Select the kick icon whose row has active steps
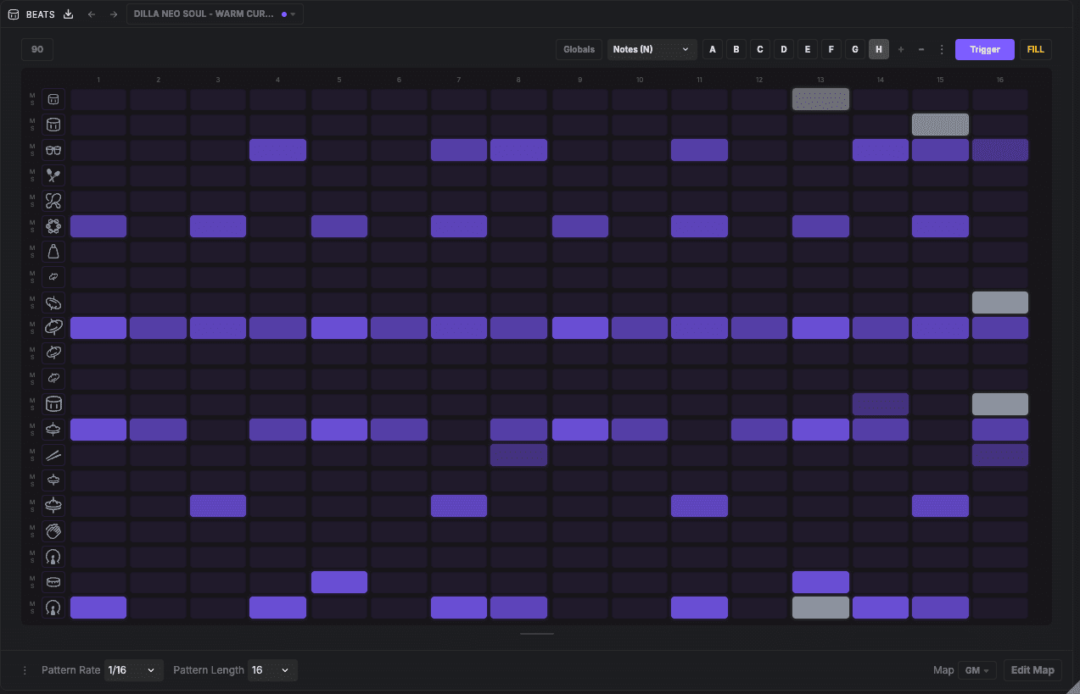This screenshot has width=1080, height=694. [x=53, y=608]
